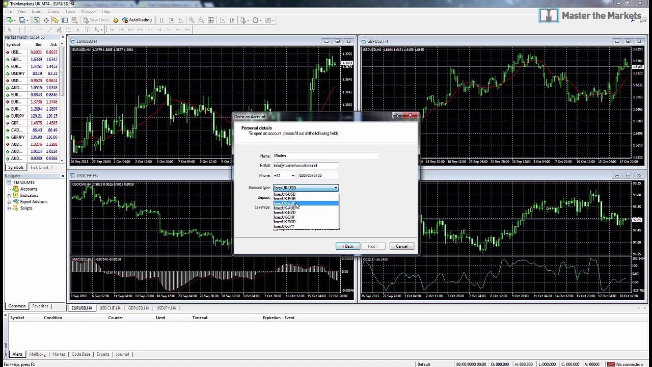Screen dimensions: 652x367
Task: Click the New Chart toolbar icon
Action: (x=9, y=20)
